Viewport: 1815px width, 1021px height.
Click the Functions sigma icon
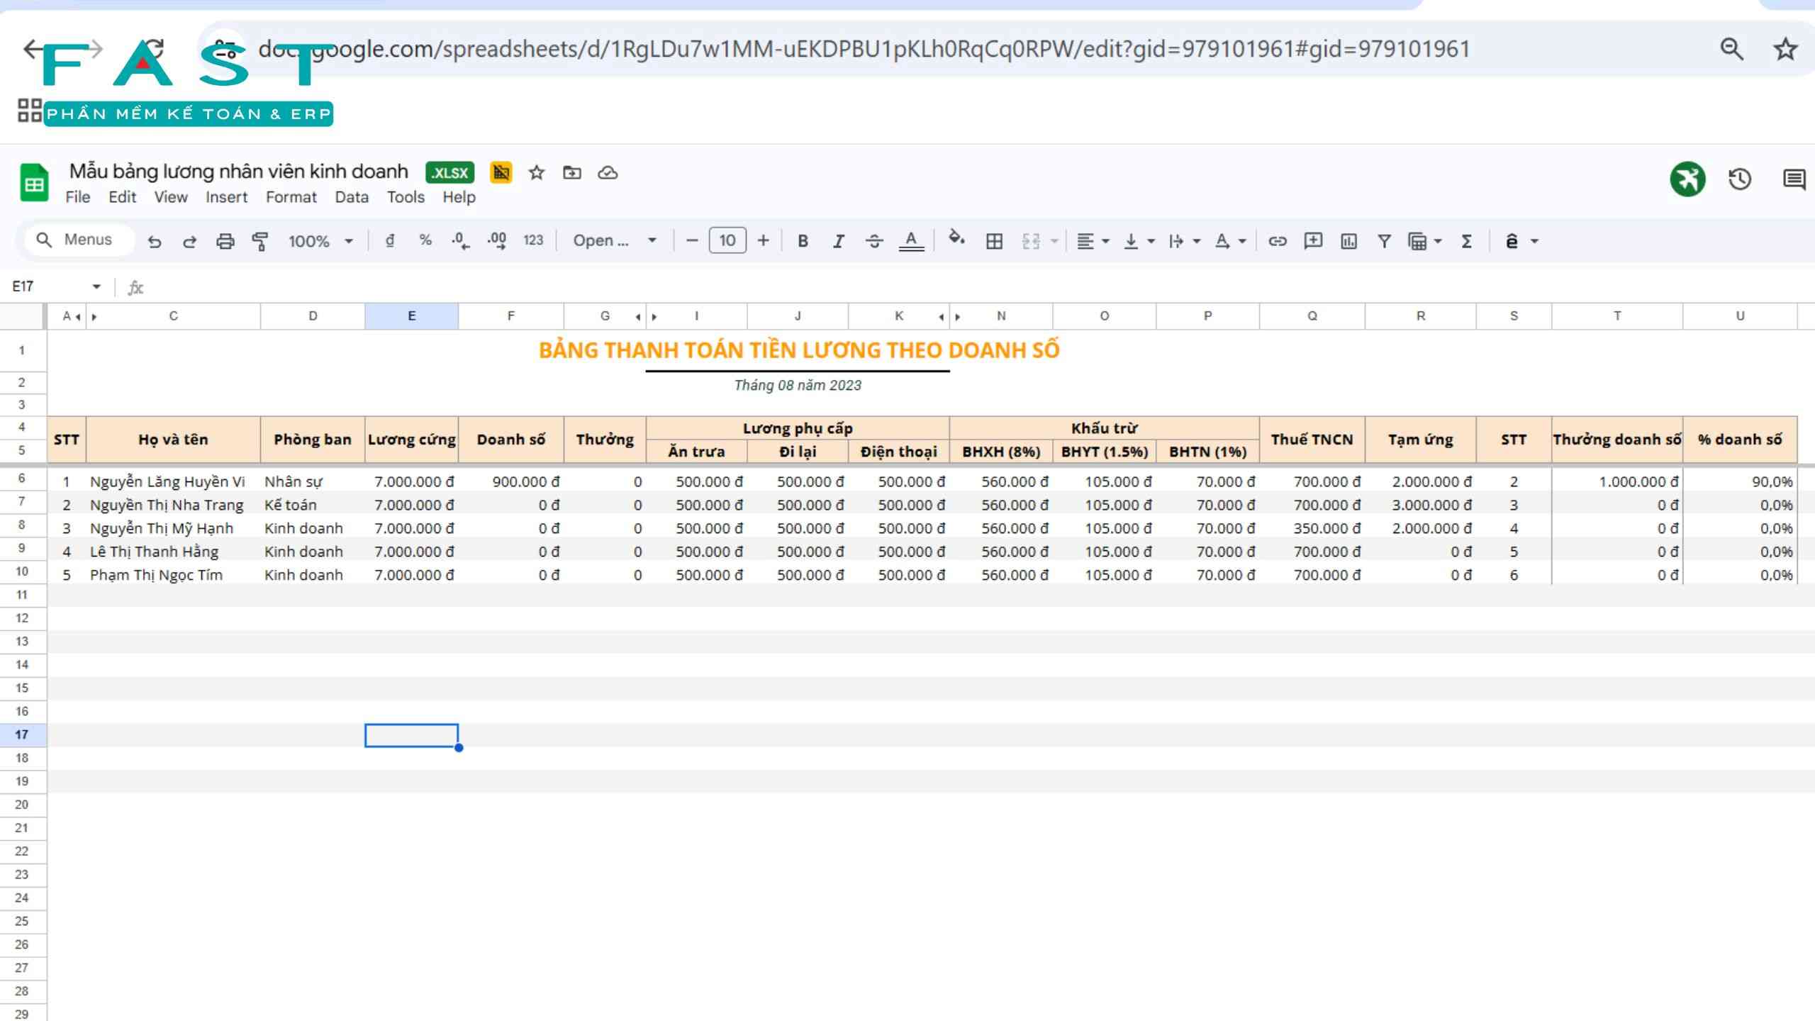(1466, 241)
